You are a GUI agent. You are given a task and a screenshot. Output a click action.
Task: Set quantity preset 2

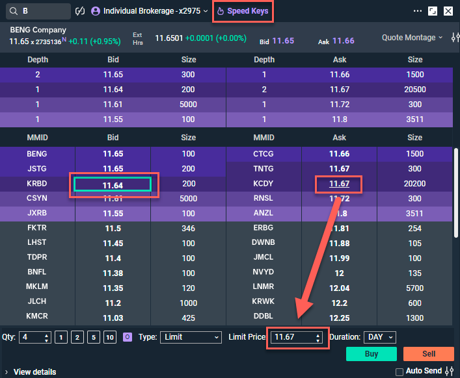[77, 337]
